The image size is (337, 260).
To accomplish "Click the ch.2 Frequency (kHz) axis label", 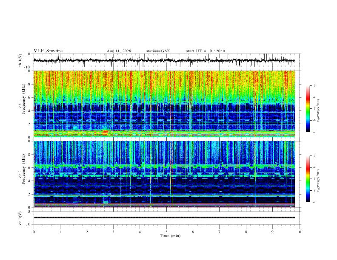I will 22,169.
